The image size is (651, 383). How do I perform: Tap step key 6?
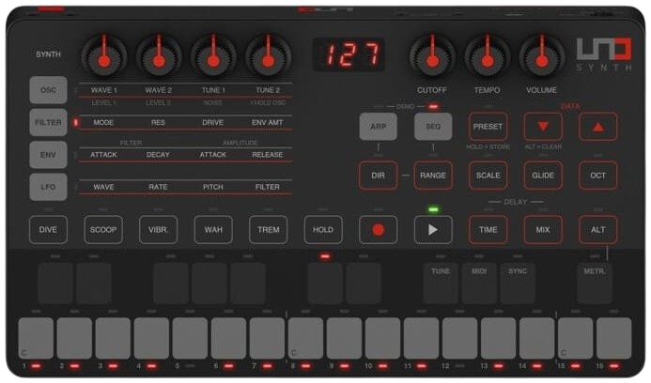coord(229,338)
